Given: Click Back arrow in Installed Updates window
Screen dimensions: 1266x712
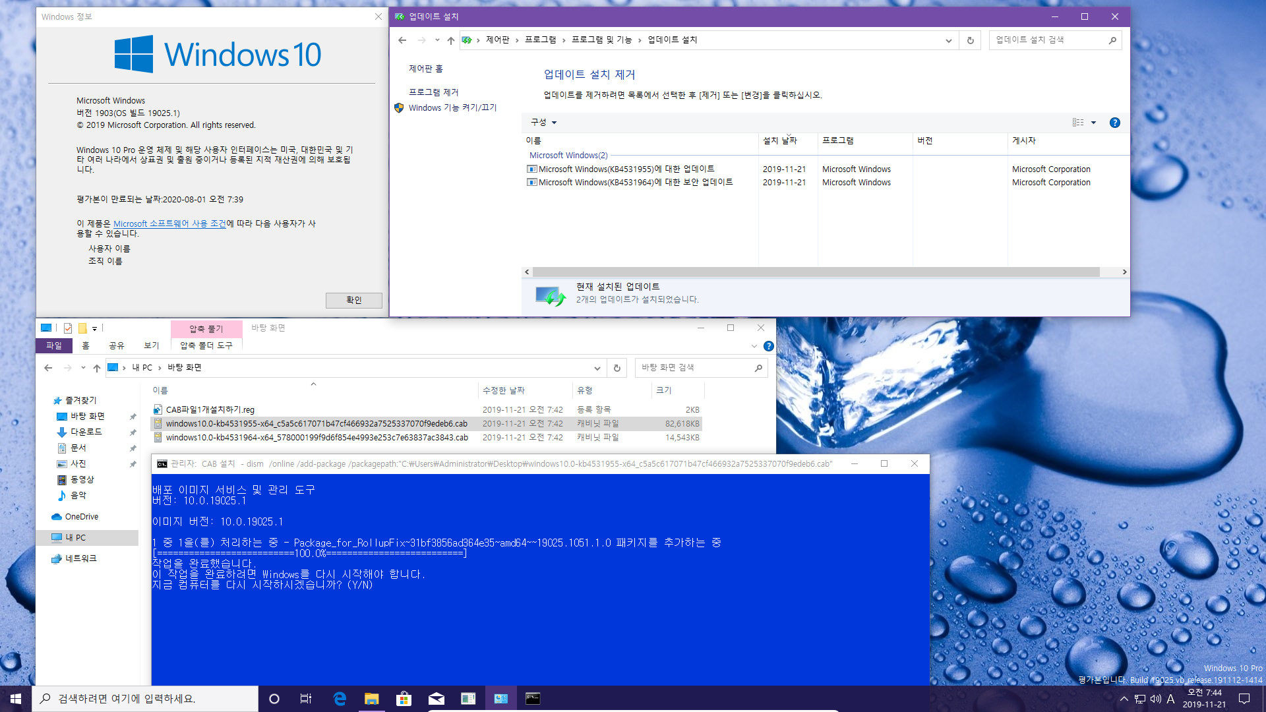Looking at the screenshot, I should click(402, 40).
